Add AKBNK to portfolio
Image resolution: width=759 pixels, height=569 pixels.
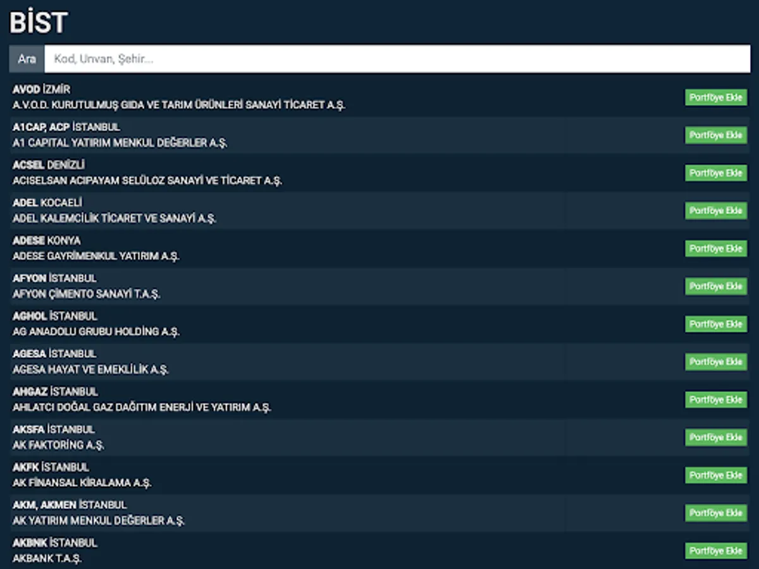(716, 551)
